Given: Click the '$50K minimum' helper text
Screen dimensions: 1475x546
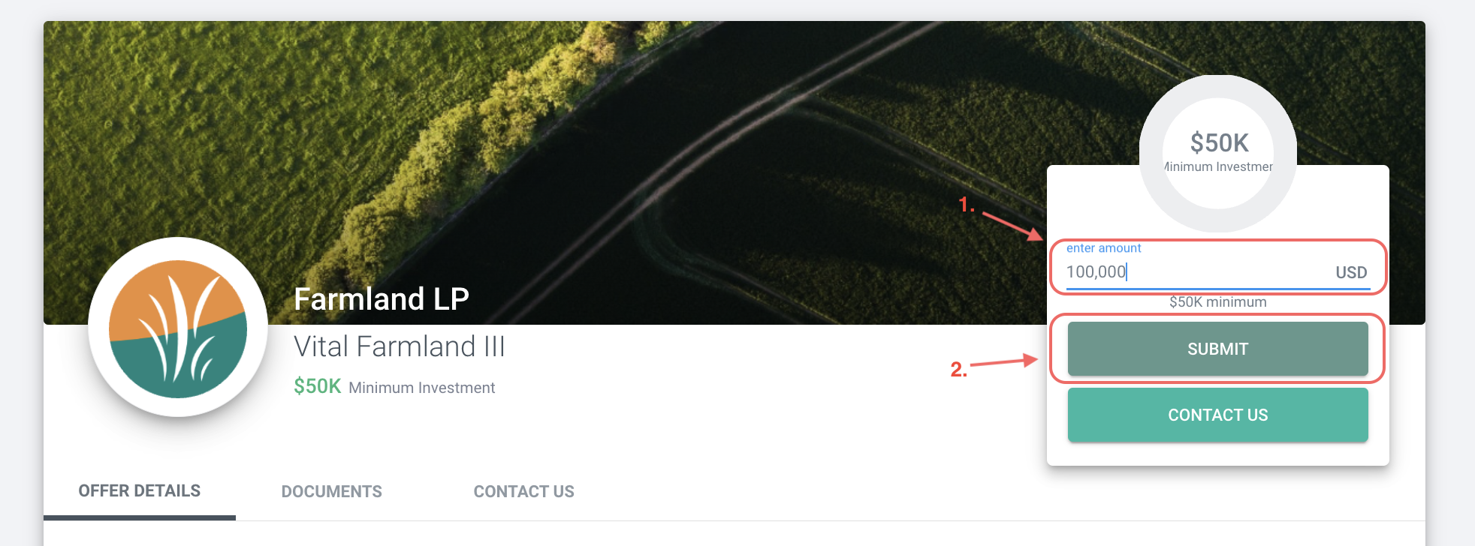Looking at the screenshot, I should click(x=1217, y=302).
